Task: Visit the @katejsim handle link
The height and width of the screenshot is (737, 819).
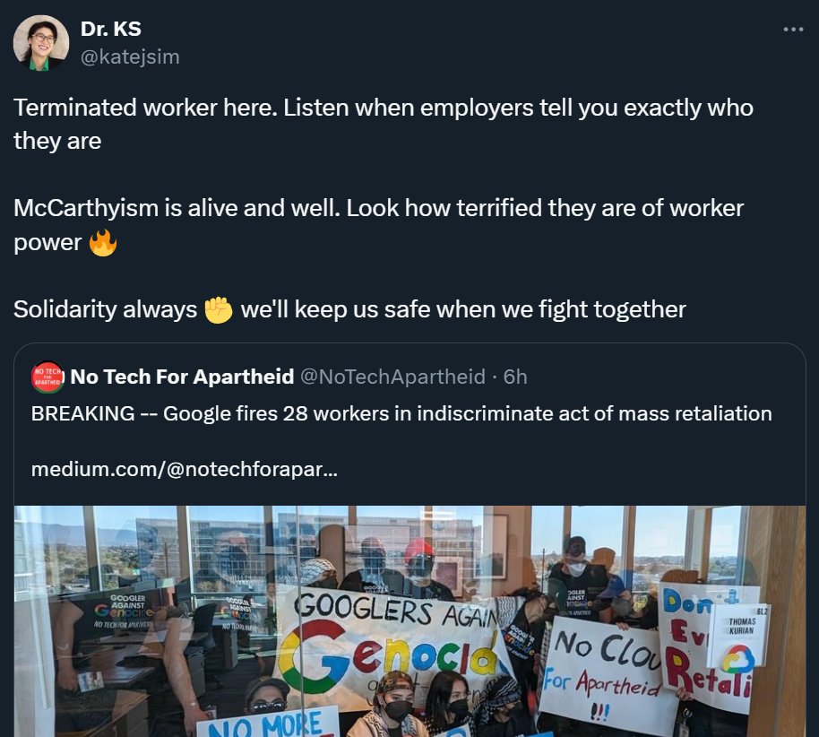Action: coord(130,56)
